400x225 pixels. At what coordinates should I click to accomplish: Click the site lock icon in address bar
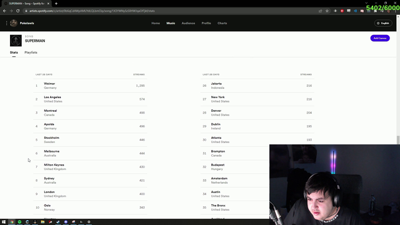click(x=26, y=11)
